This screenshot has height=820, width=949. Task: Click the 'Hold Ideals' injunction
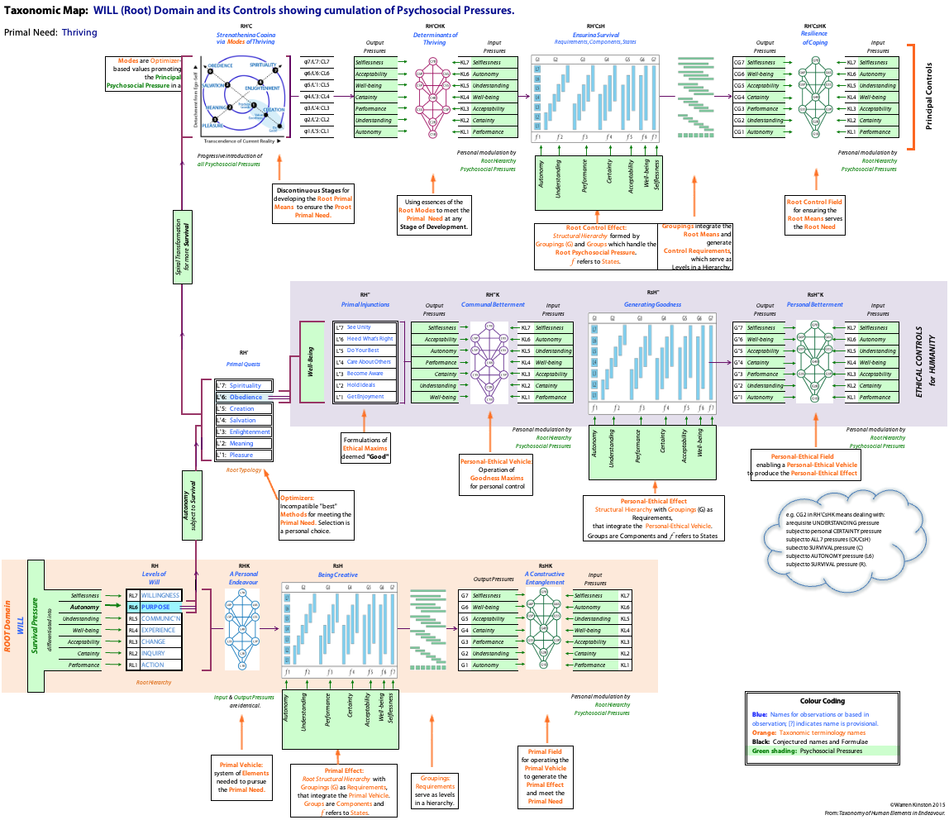click(x=365, y=385)
